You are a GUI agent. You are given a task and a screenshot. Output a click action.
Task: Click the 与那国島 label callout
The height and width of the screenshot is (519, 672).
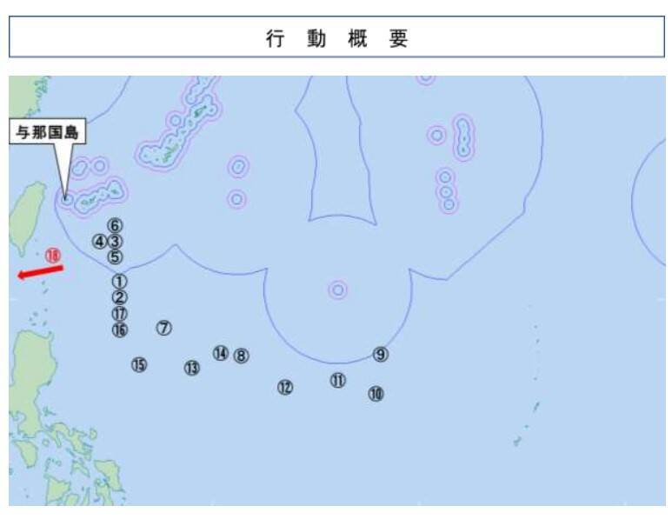point(47,131)
